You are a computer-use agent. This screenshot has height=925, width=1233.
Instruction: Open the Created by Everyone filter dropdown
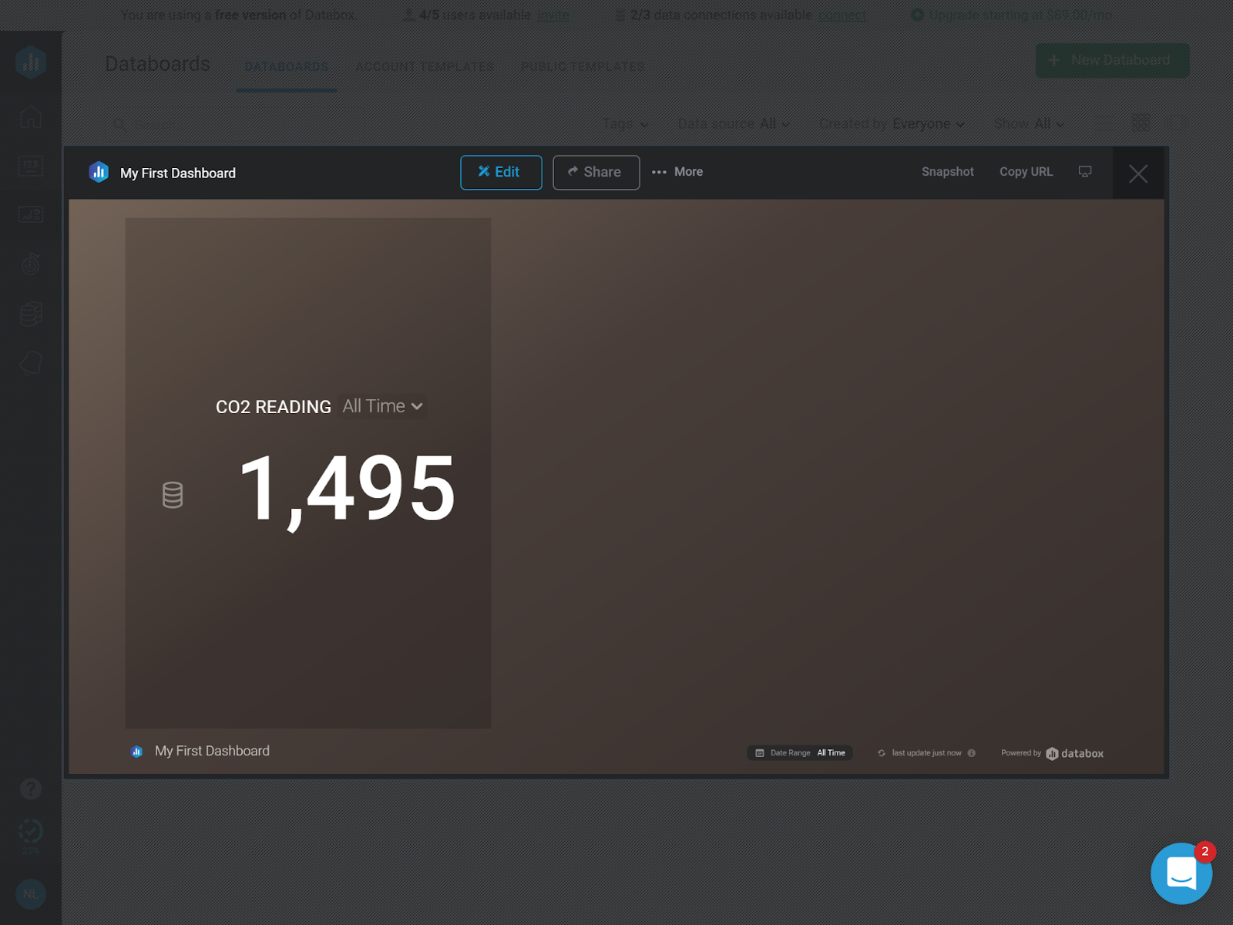(x=890, y=123)
